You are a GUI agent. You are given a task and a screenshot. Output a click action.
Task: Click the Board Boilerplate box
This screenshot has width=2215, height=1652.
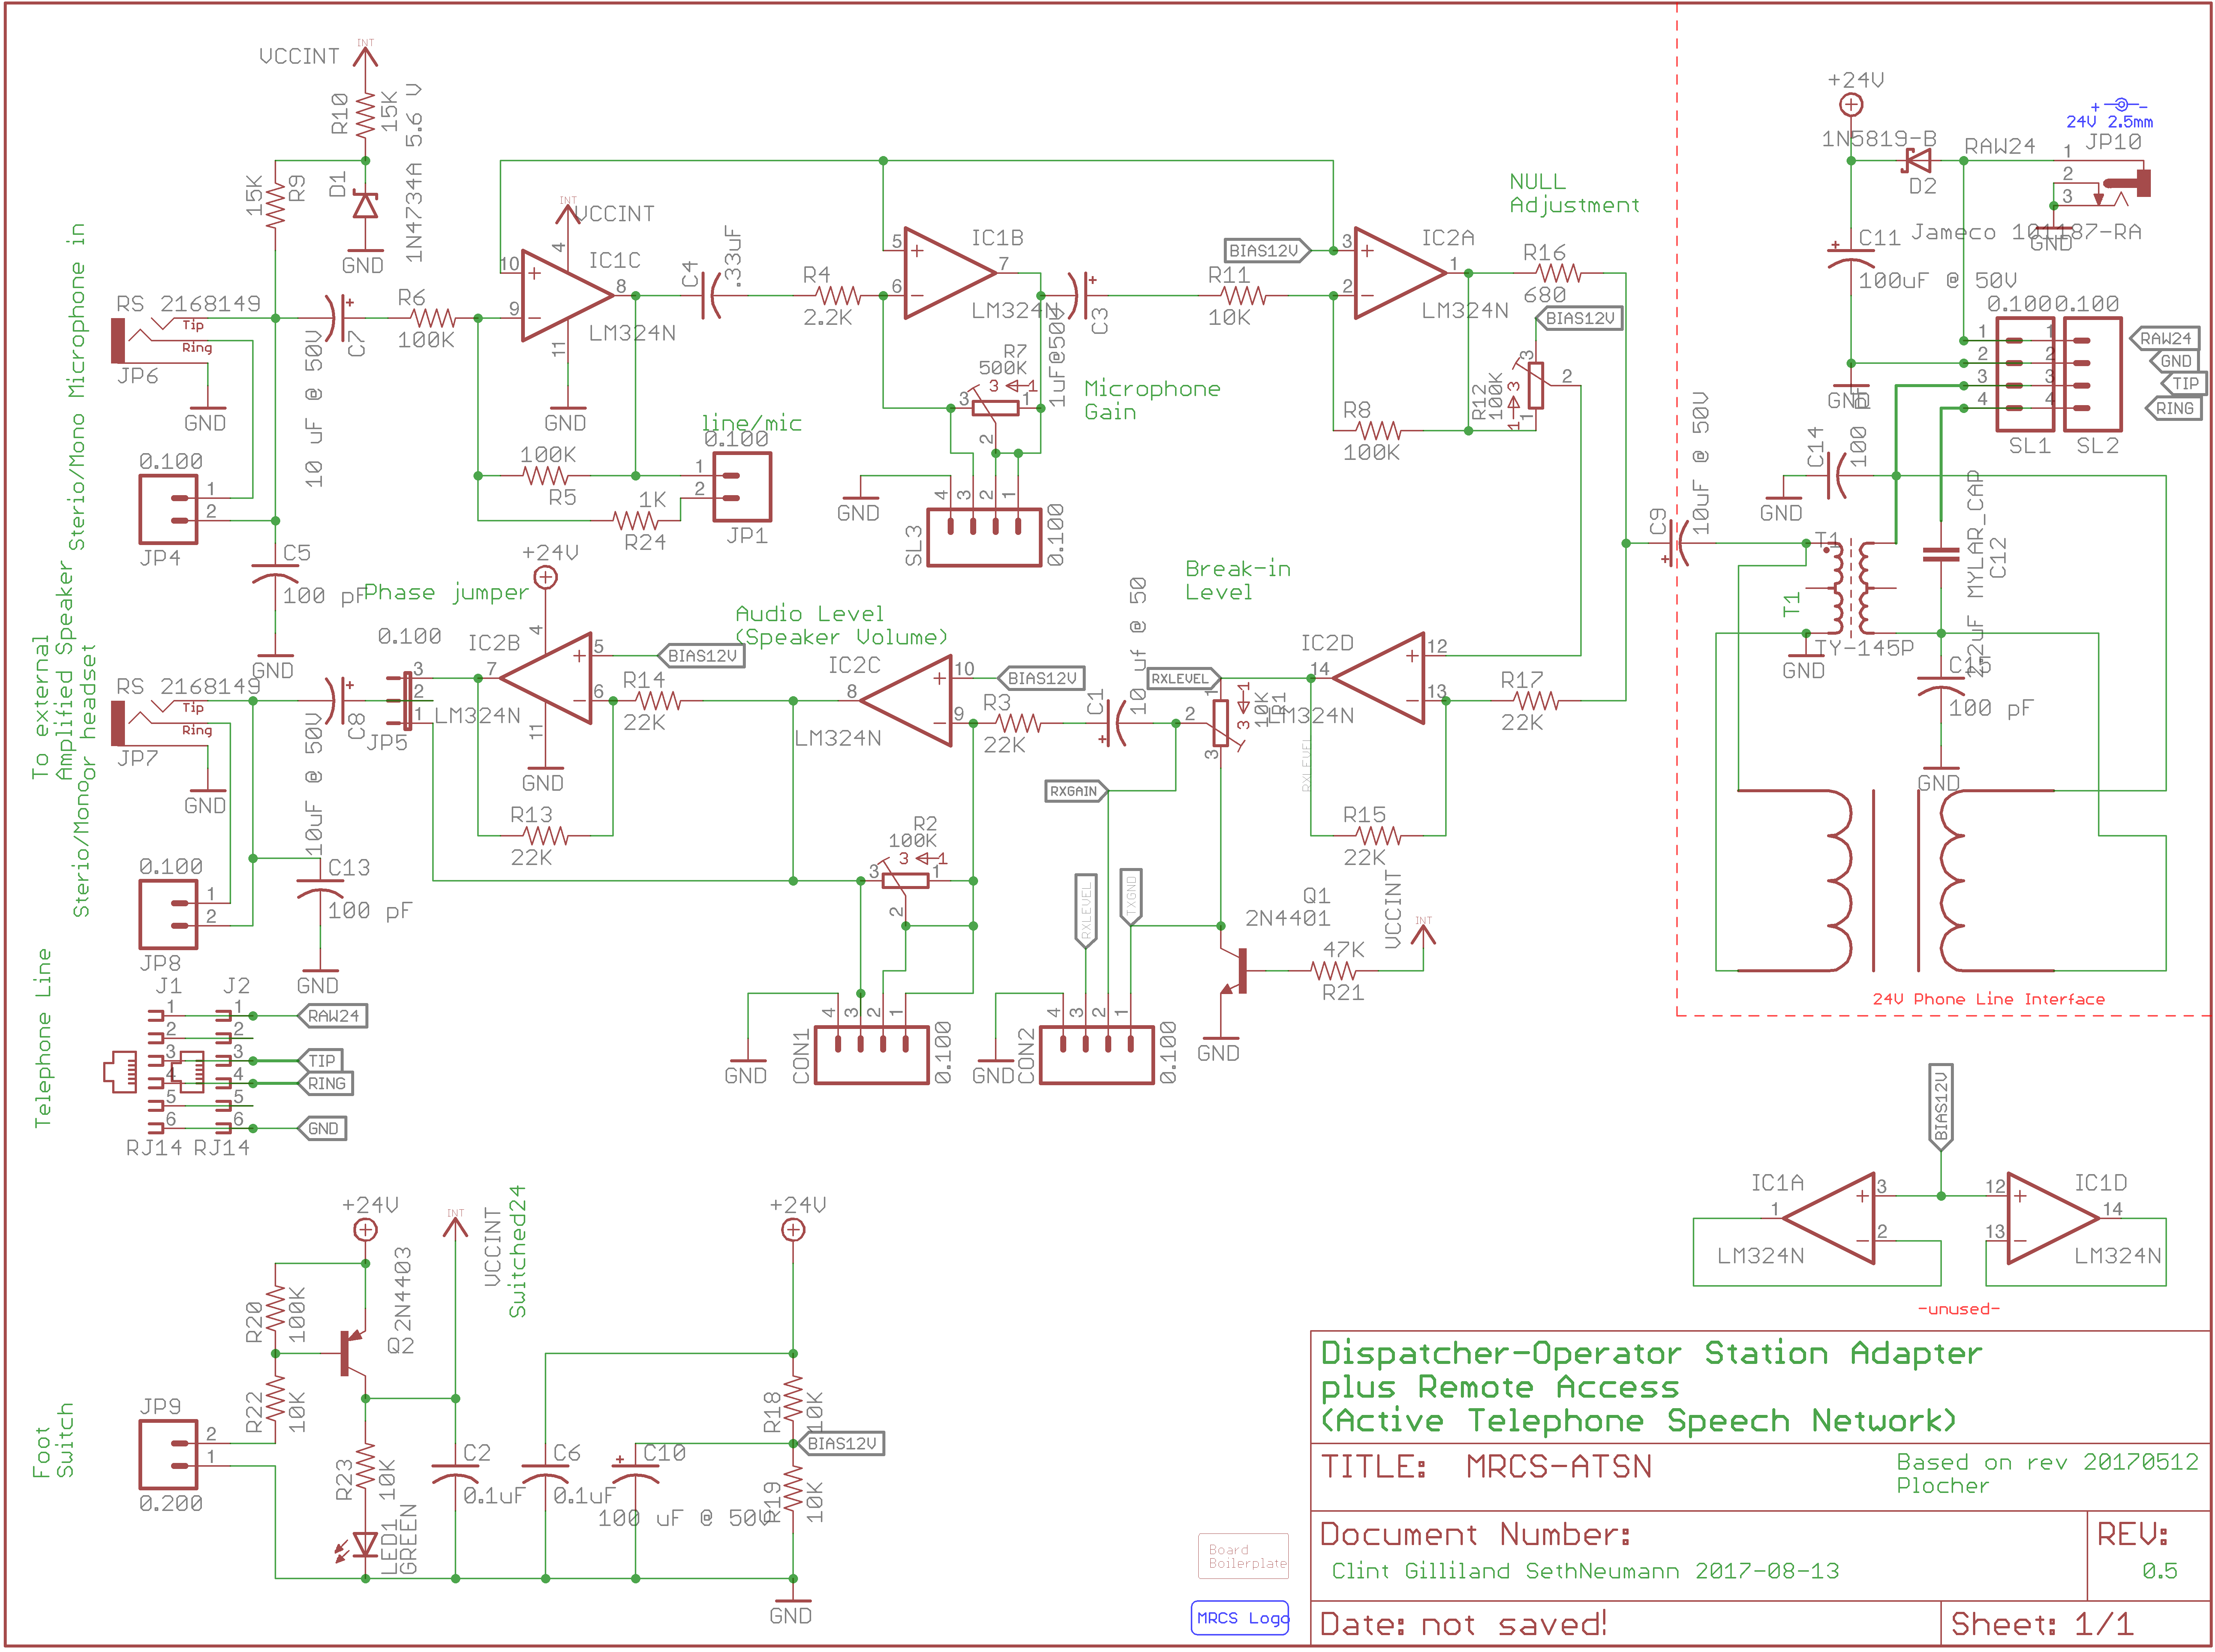point(1243,1556)
